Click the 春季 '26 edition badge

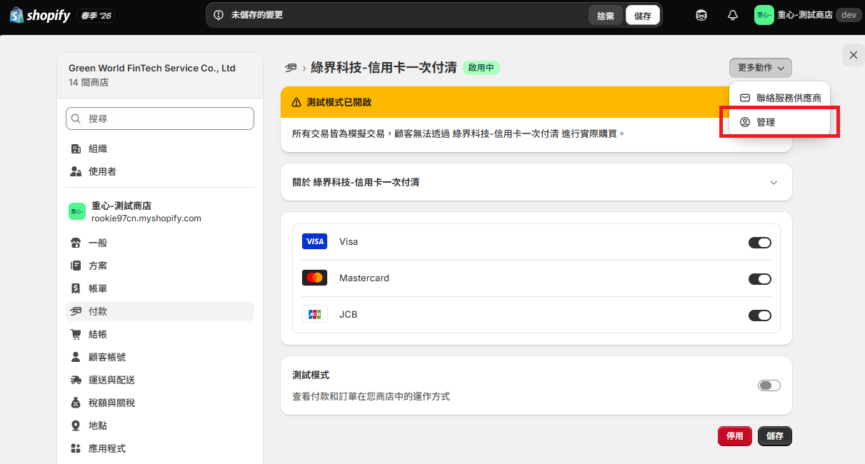96,16
